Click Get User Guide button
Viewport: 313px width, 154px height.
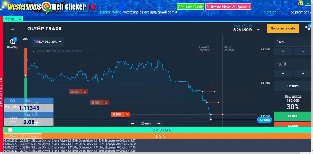point(190,7)
